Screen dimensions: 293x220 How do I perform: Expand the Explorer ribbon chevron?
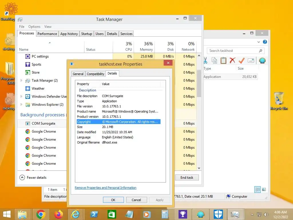click(259, 42)
